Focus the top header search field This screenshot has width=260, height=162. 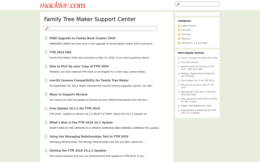(197, 4)
